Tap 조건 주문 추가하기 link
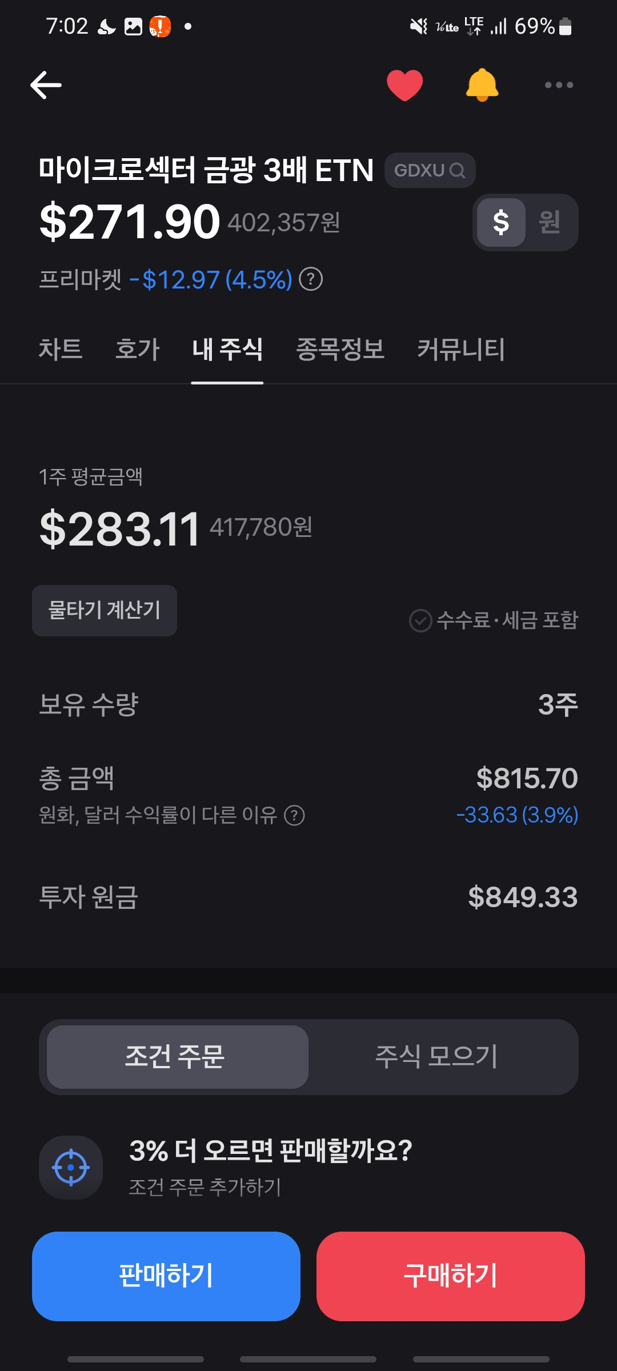 tap(205, 1187)
